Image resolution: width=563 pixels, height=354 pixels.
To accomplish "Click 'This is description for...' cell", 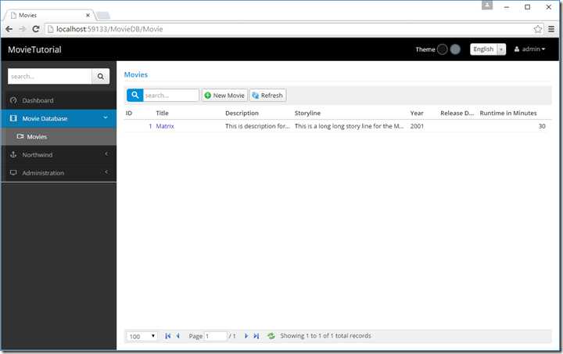I will (x=257, y=126).
